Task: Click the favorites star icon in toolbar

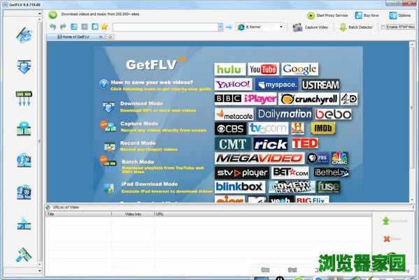Action: [x=104, y=27]
